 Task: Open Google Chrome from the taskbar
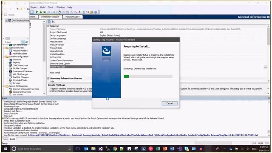(115, 149)
